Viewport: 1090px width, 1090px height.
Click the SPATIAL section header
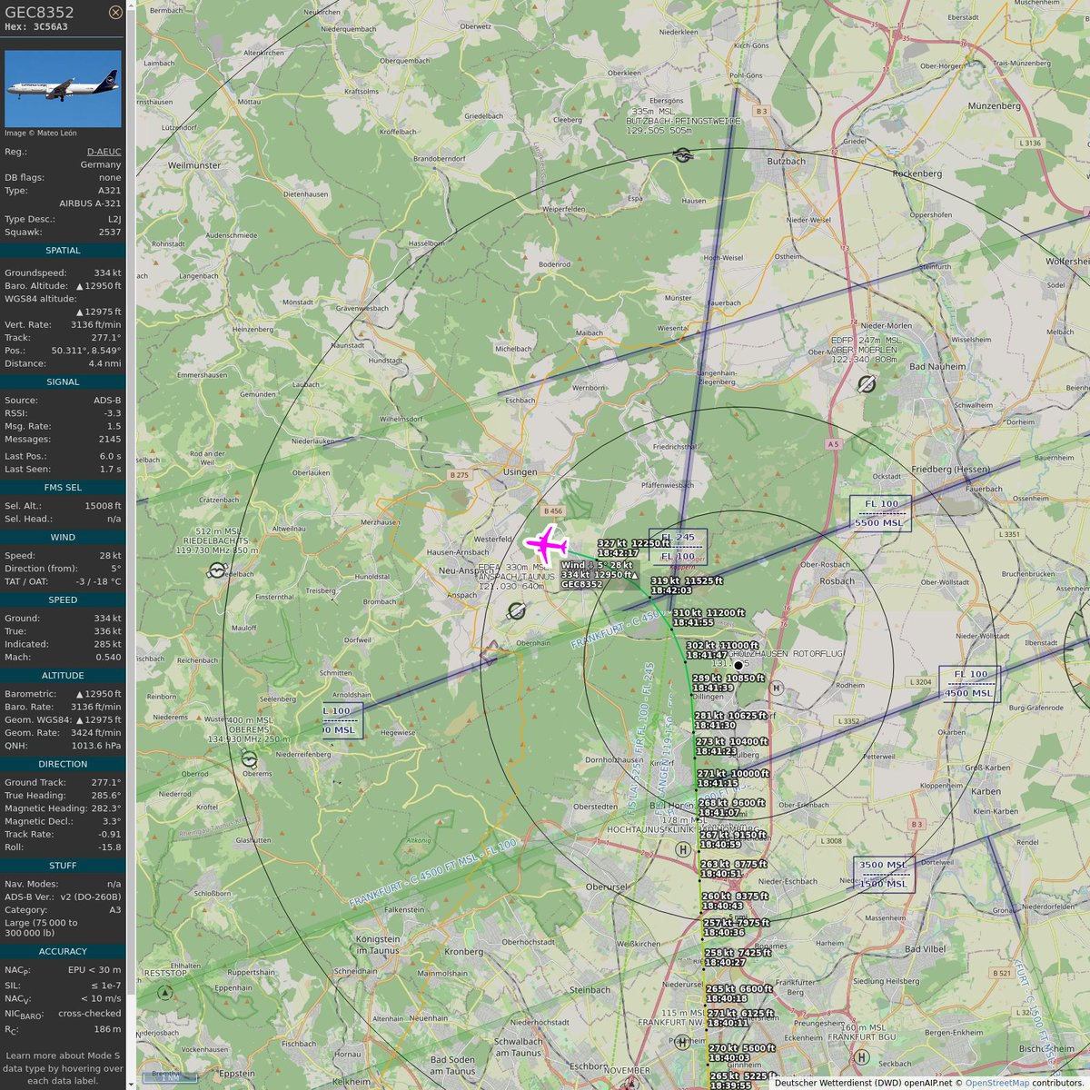coord(63,251)
